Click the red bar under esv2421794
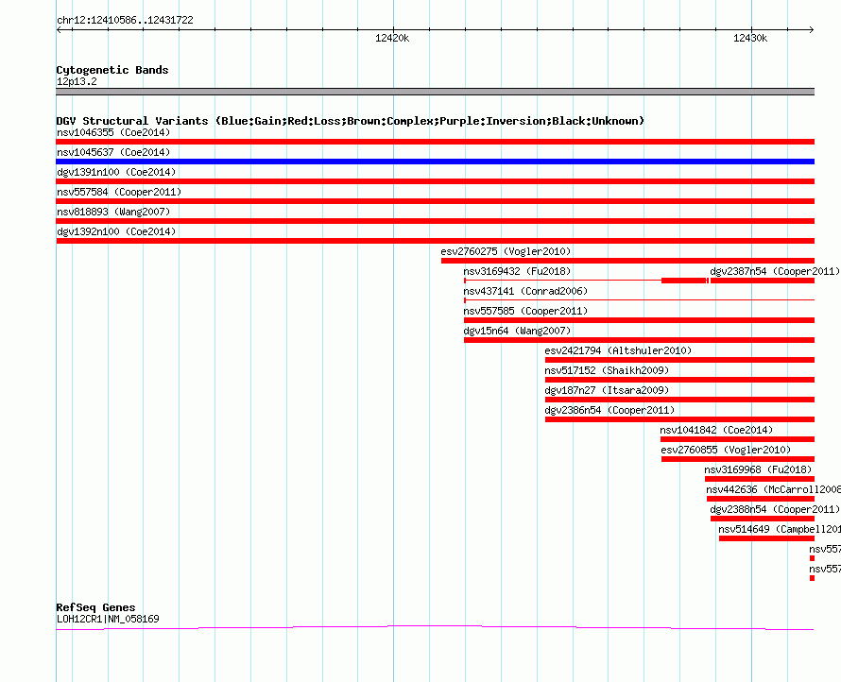Image resolution: width=841 pixels, height=682 pixels. pos(679,360)
